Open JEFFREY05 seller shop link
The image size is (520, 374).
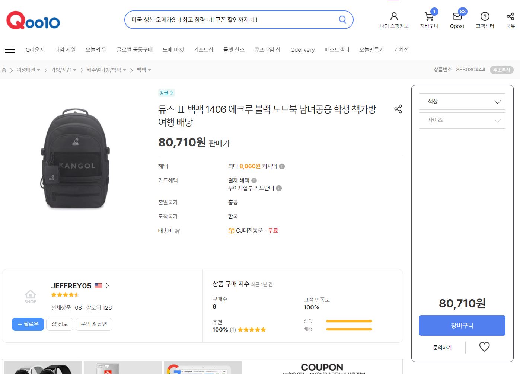tap(71, 286)
